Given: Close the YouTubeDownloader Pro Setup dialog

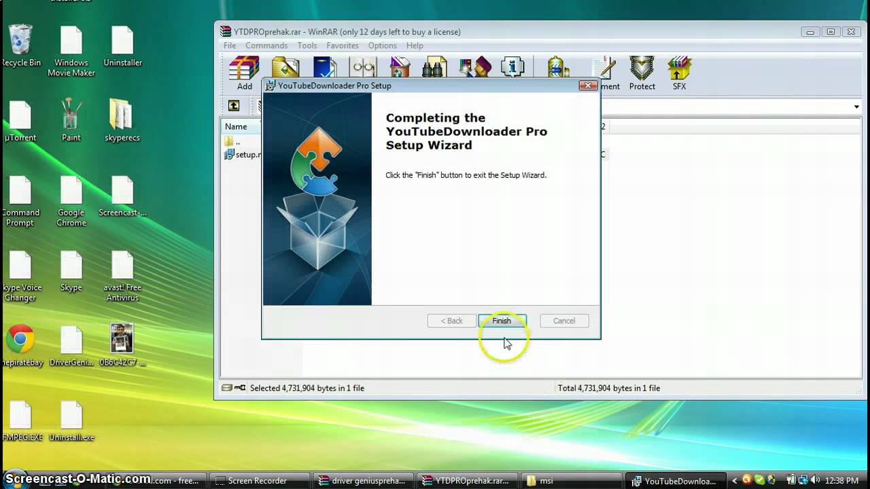Looking at the screenshot, I should coord(588,86).
